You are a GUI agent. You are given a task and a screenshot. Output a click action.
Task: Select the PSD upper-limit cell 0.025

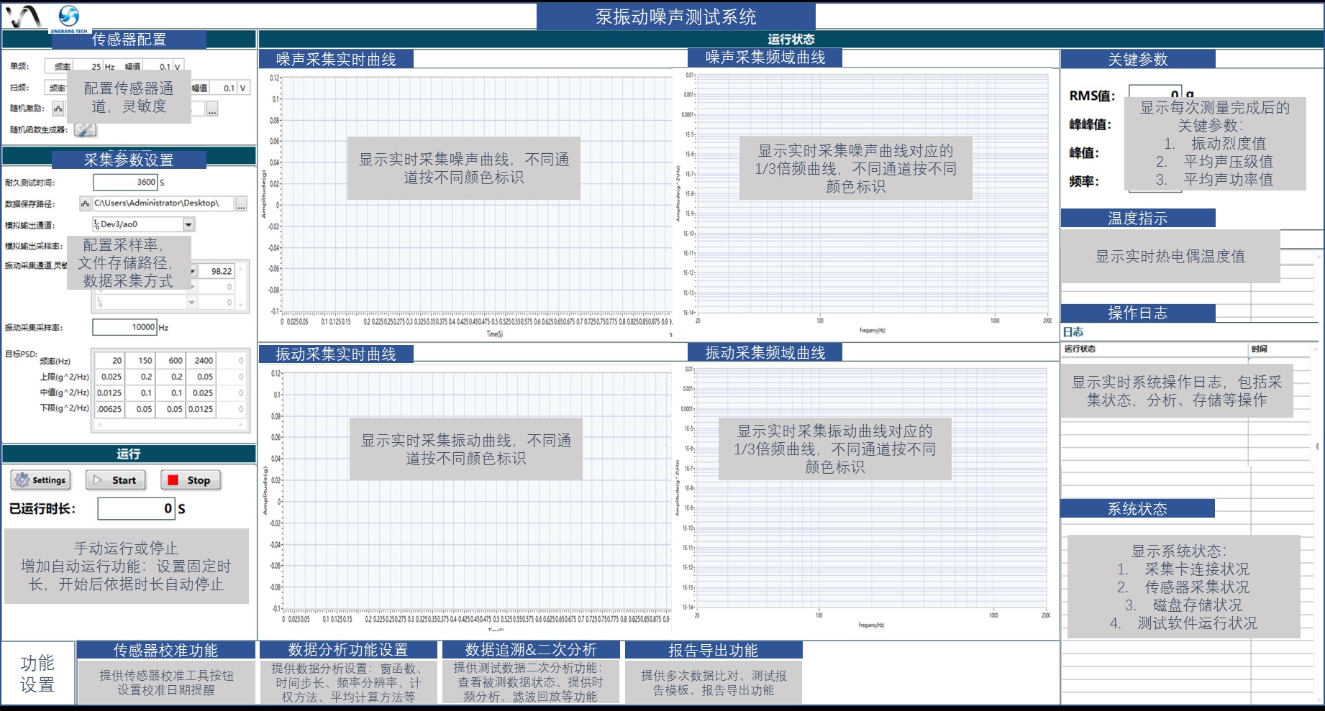click(x=110, y=376)
